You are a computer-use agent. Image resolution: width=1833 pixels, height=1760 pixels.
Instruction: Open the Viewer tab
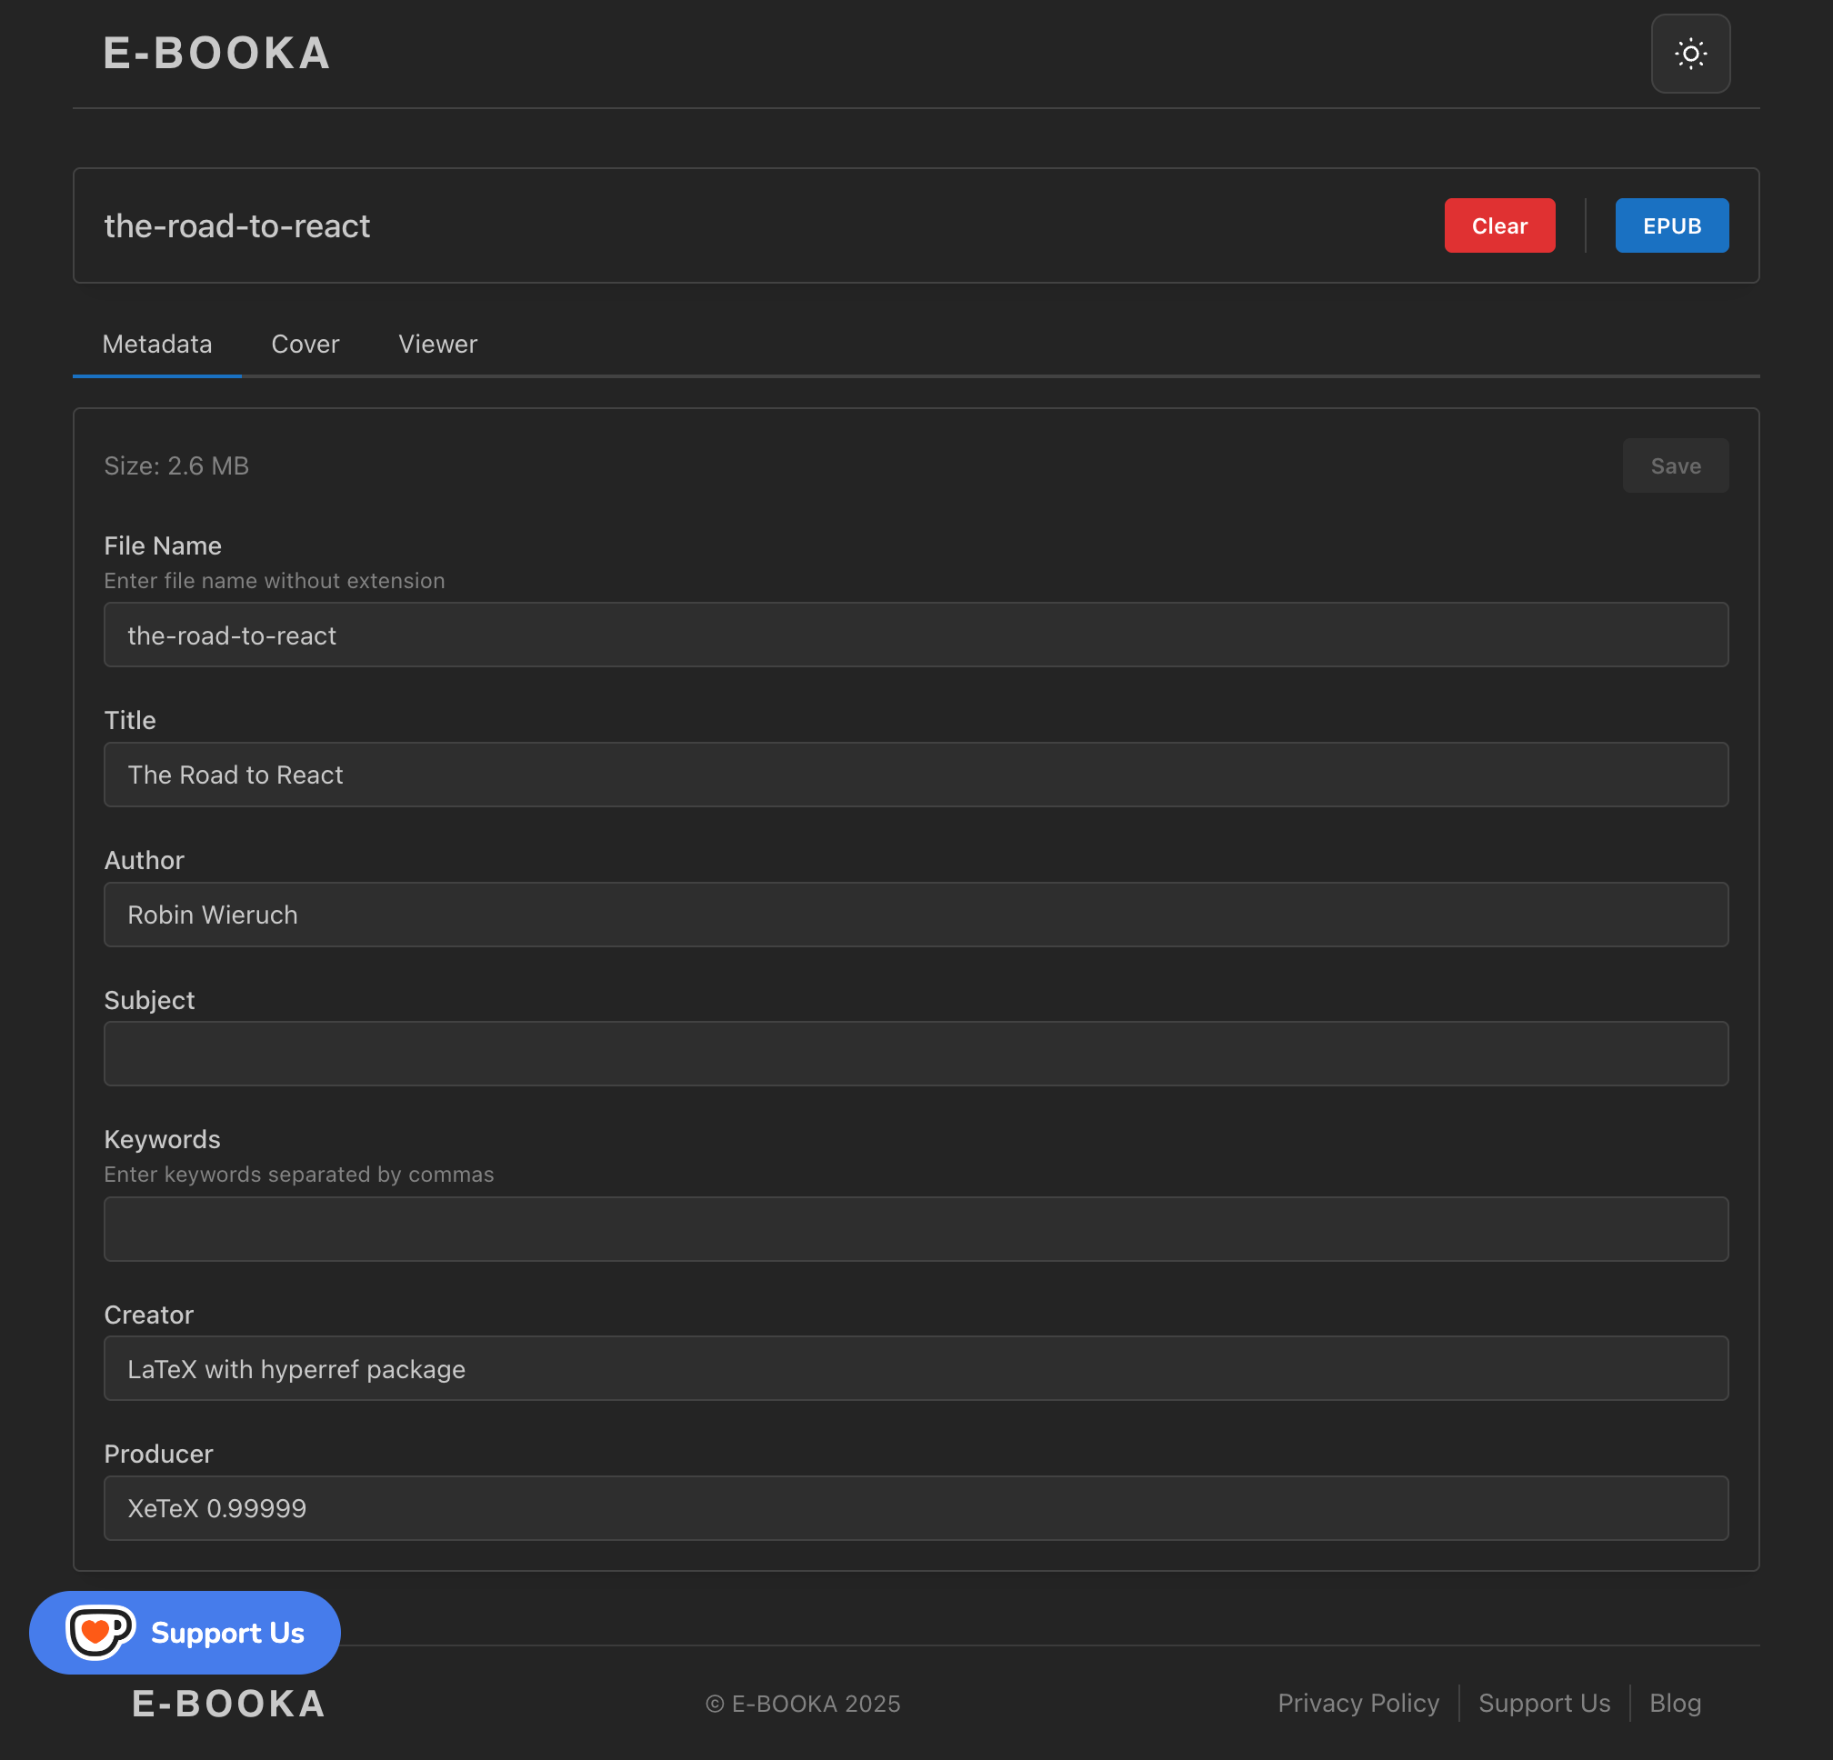437,345
